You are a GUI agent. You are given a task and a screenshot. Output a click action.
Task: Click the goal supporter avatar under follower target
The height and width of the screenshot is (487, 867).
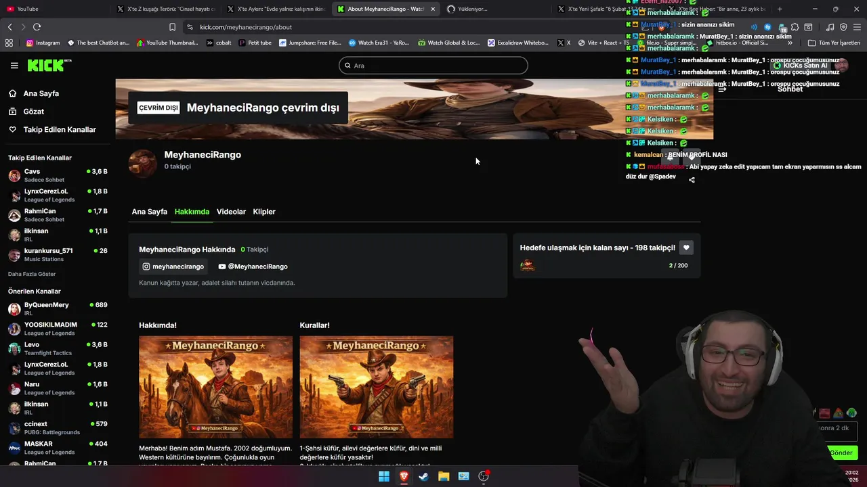(x=528, y=265)
